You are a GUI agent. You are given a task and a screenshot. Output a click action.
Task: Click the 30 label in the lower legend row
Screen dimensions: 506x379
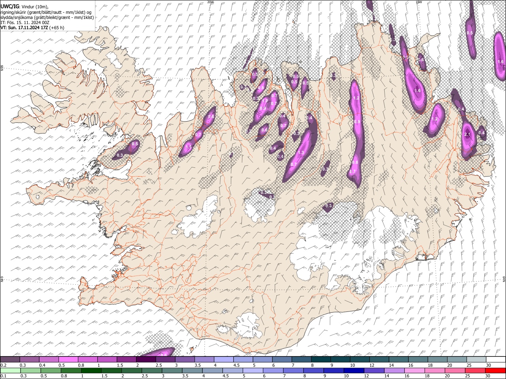[488, 376]
